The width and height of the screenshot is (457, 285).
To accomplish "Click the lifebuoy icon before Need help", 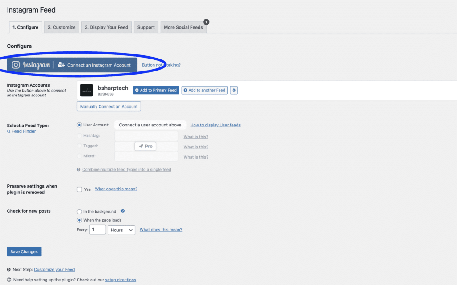I will point(9,280).
